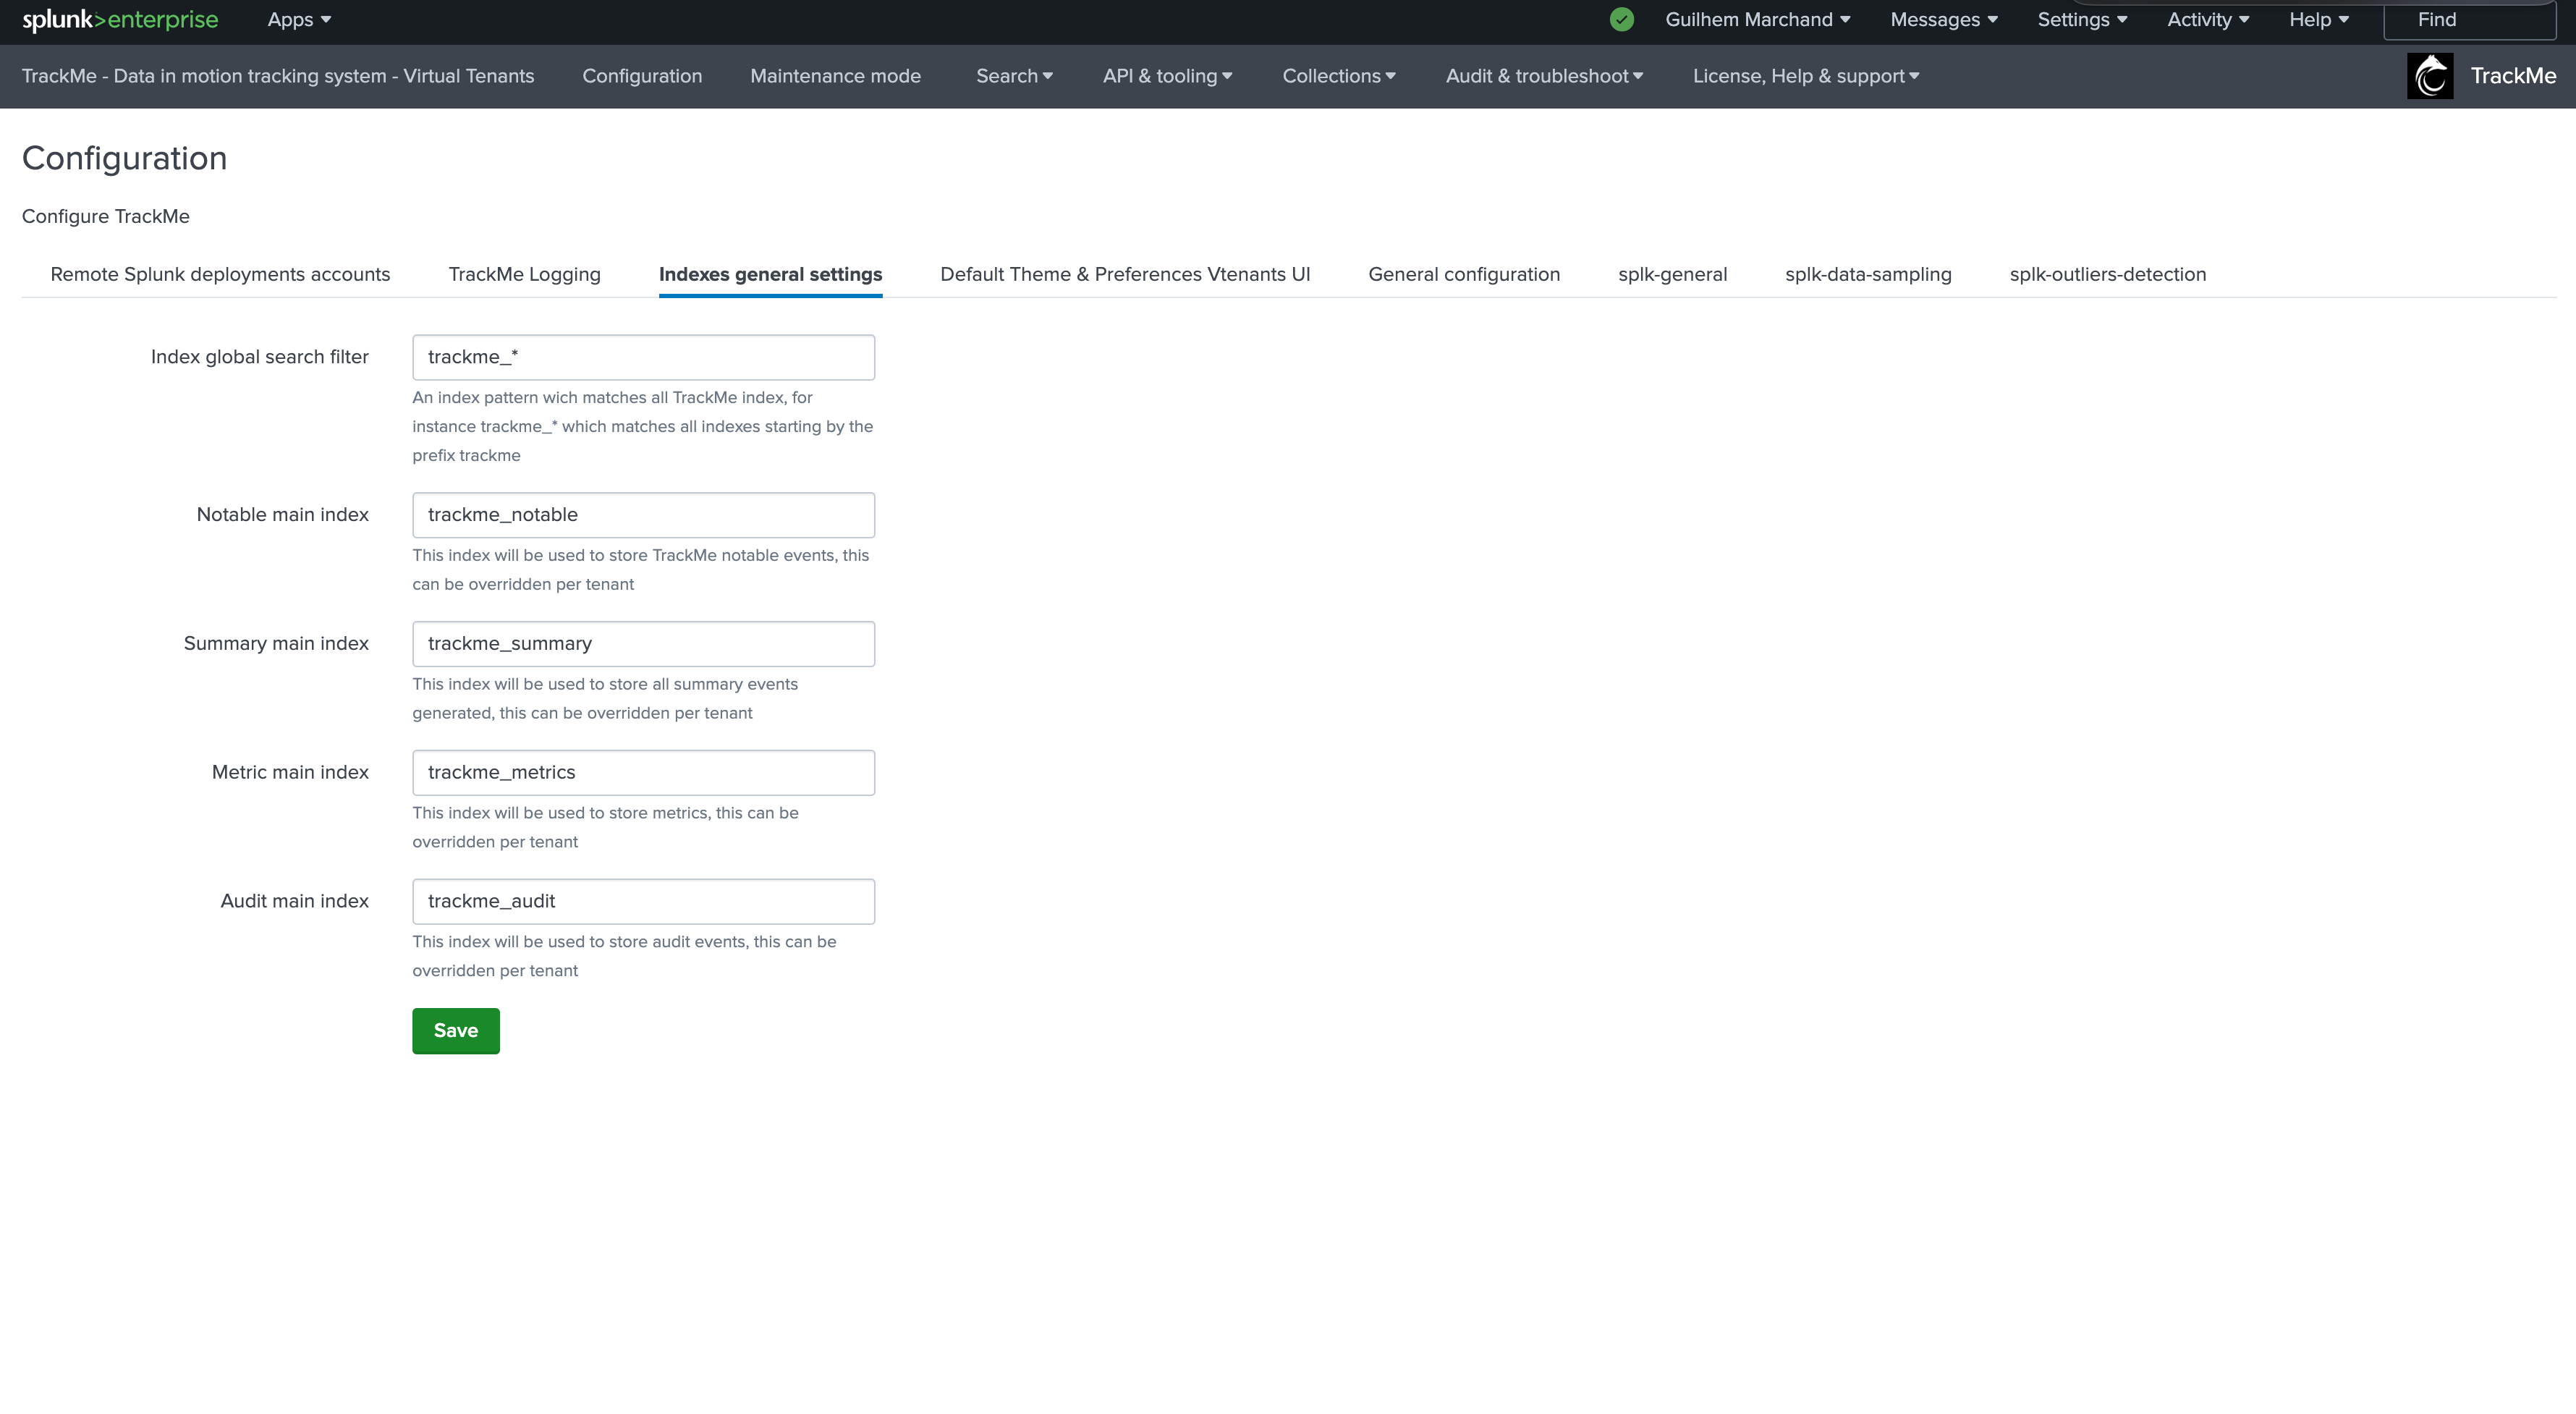Click the 'Summary main index' label
Image resolution: width=2576 pixels, height=1414 pixels.
pyautogui.click(x=276, y=644)
